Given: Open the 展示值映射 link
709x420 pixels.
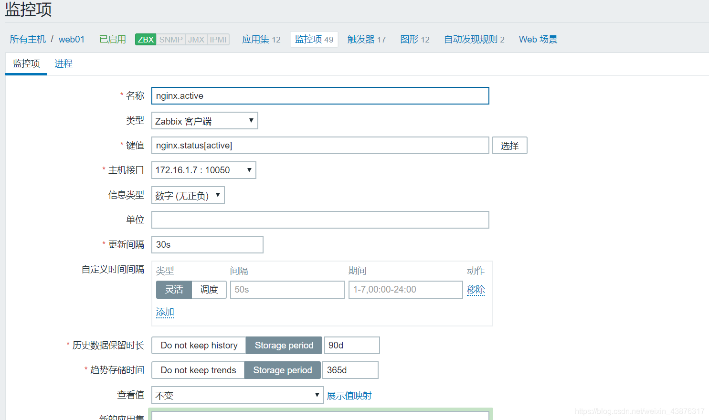Looking at the screenshot, I should click(x=349, y=396).
